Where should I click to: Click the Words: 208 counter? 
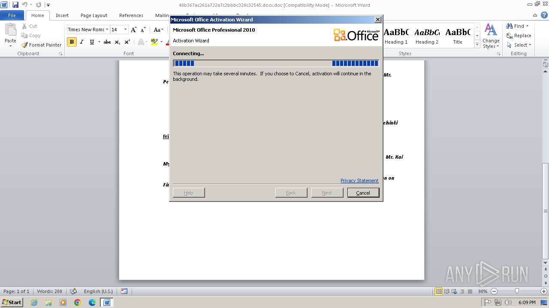[49, 291]
